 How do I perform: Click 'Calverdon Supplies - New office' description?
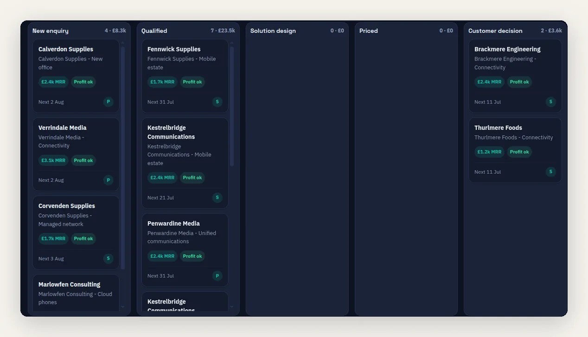point(70,63)
